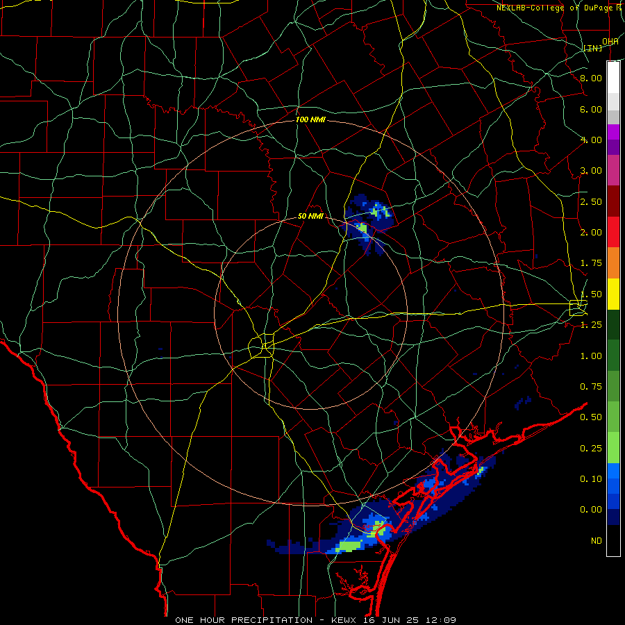Click the black ND legend swatch
Screen dimensions: 625x625
click(613, 540)
